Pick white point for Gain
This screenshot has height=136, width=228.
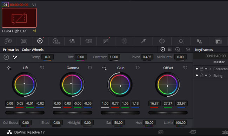point(104,68)
